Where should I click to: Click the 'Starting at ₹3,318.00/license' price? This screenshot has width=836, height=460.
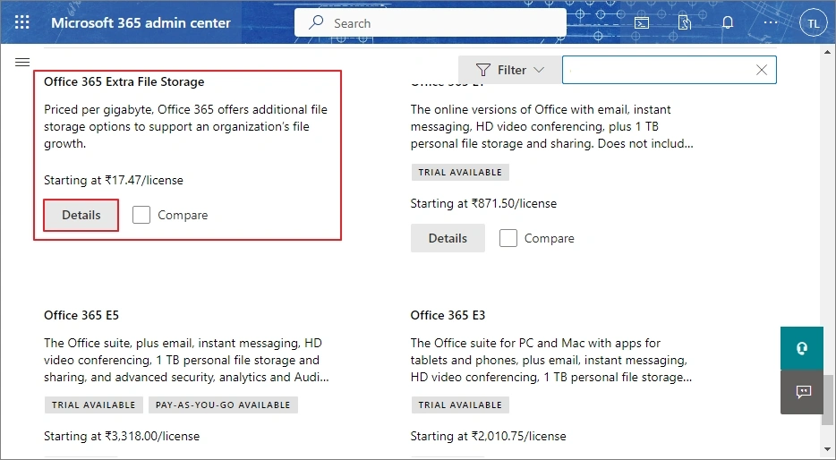tap(122, 436)
